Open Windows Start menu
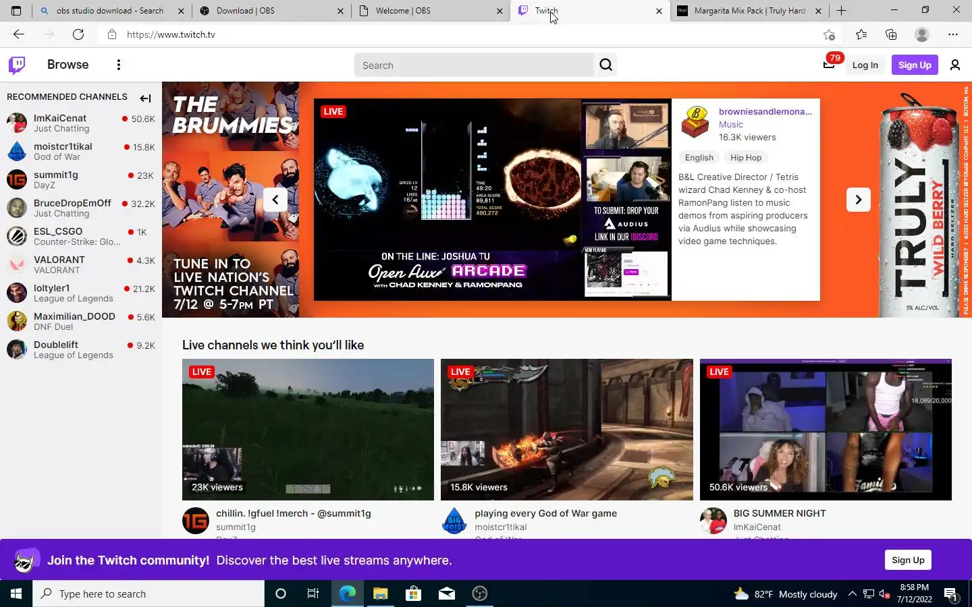The width and height of the screenshot is (972, 607). point(16,594)
